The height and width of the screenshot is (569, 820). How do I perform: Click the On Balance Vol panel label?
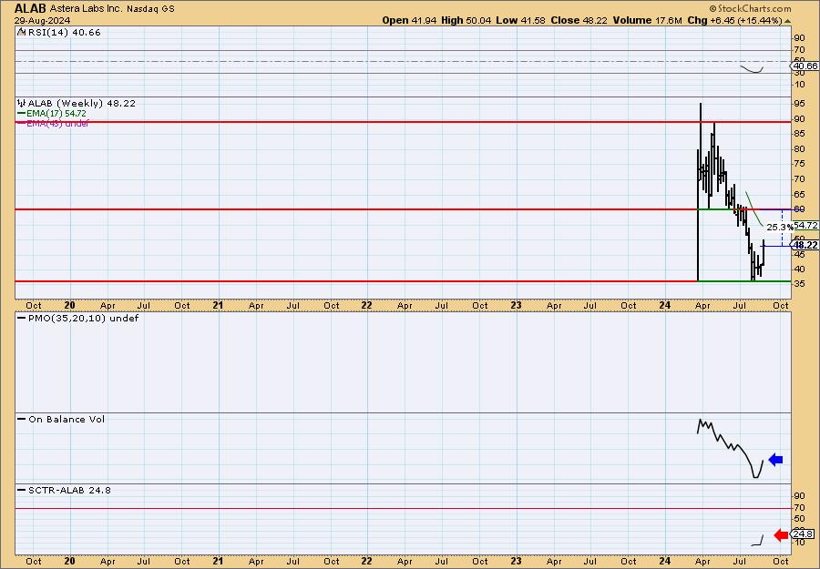[67, 419]
